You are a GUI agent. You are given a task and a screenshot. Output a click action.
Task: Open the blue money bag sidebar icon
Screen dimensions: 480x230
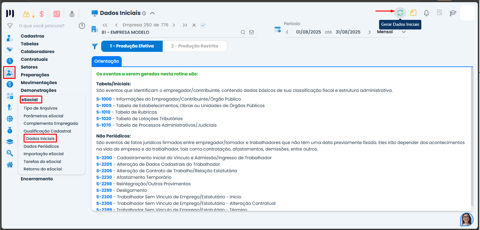10,130
